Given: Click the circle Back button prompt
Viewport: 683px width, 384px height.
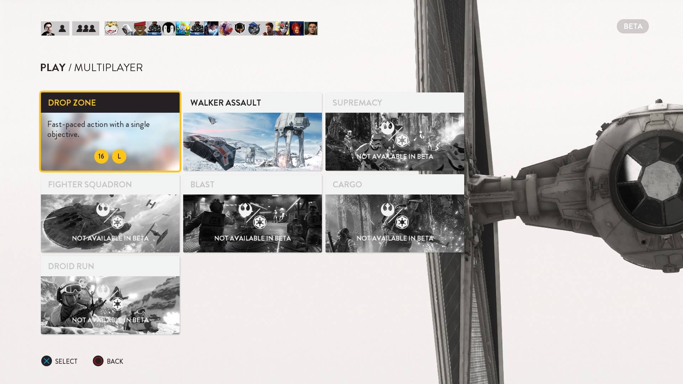Looking at the screenshot, I should [108, 361].
